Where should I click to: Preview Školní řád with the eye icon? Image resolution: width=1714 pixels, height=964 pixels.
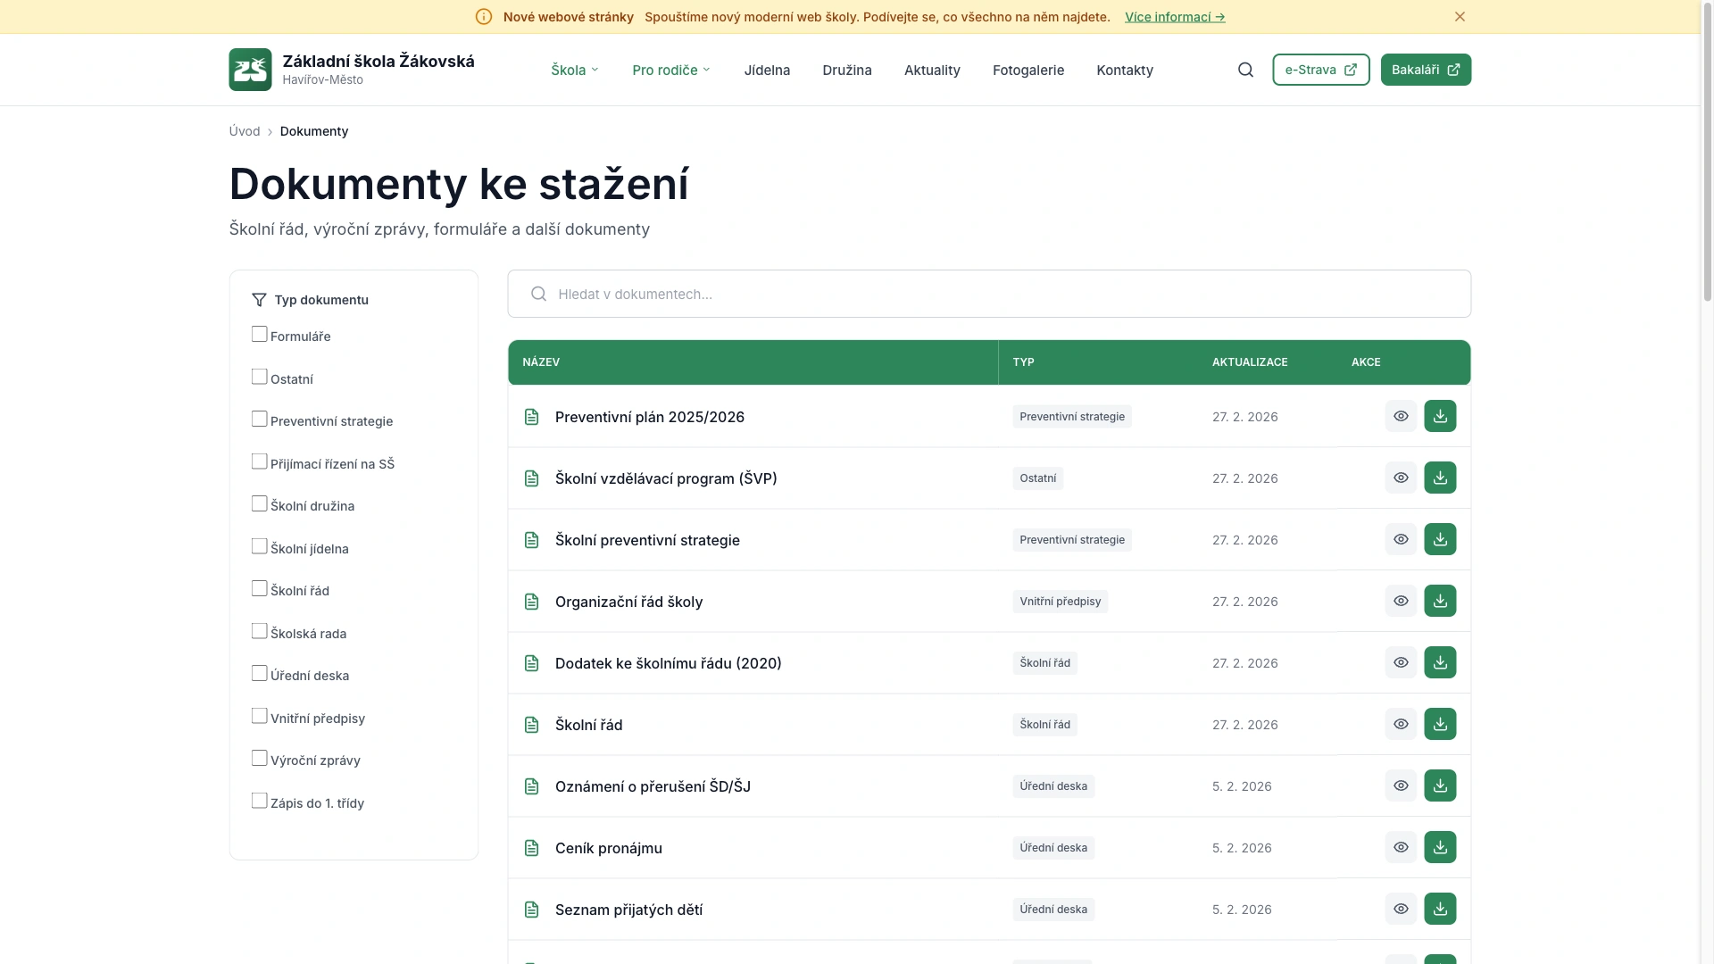1400,724
